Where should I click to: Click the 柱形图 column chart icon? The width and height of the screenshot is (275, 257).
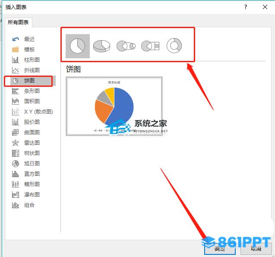coord(16,60)
